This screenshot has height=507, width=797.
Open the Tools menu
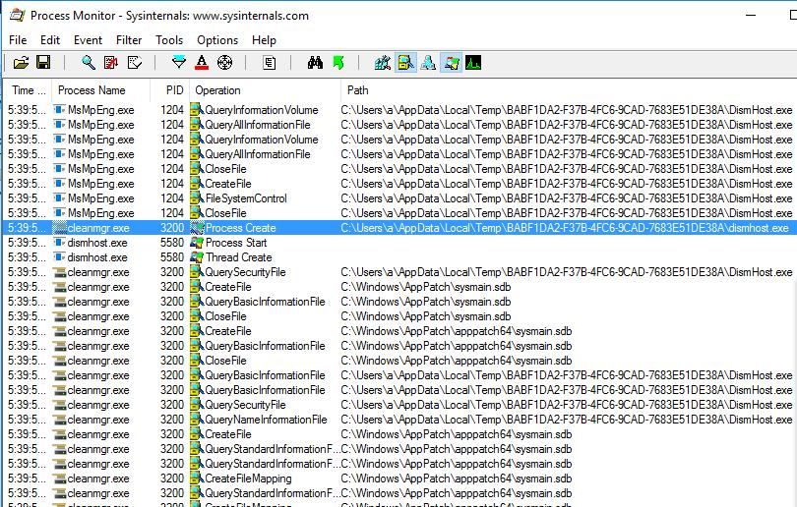[169, 40]
